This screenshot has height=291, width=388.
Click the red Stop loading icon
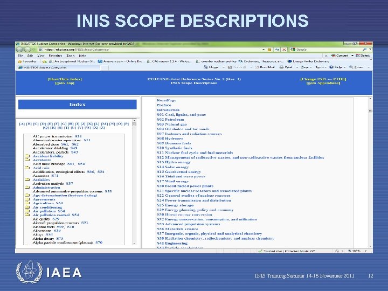coord(284,50)
